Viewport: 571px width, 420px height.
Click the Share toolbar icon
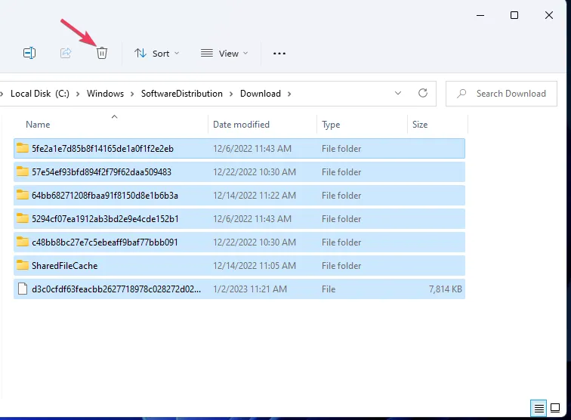(x=66, y=53)
